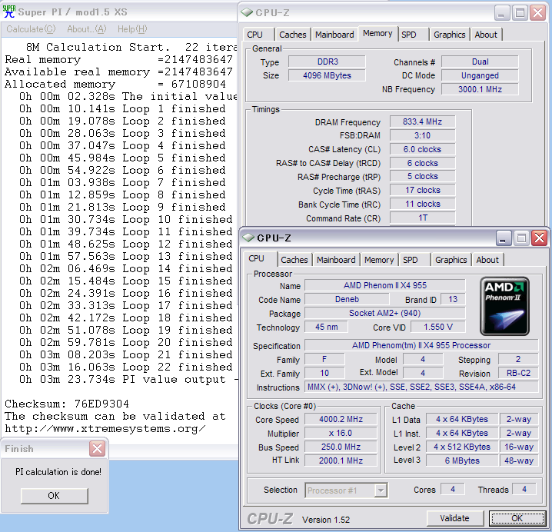Click the NB Frequency 3000.1 MHz value

pyautogui.click(x=480, y=89)
